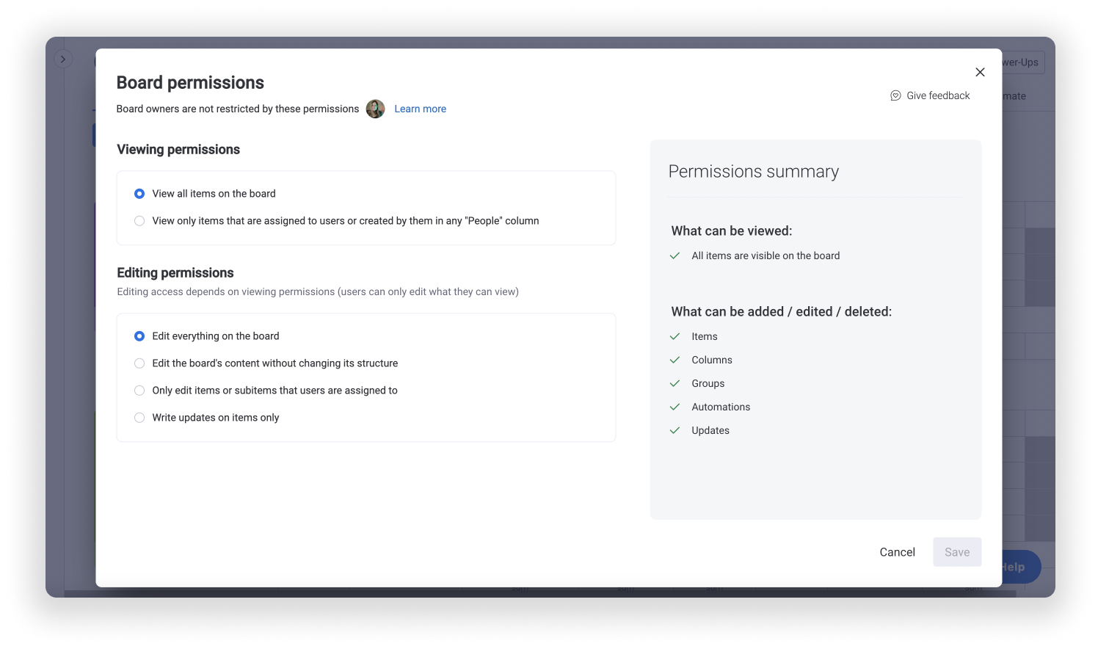1098x649 pixels.
Task: Click the checkmark beside Items in summary
Action: click(x=675, y=336)
